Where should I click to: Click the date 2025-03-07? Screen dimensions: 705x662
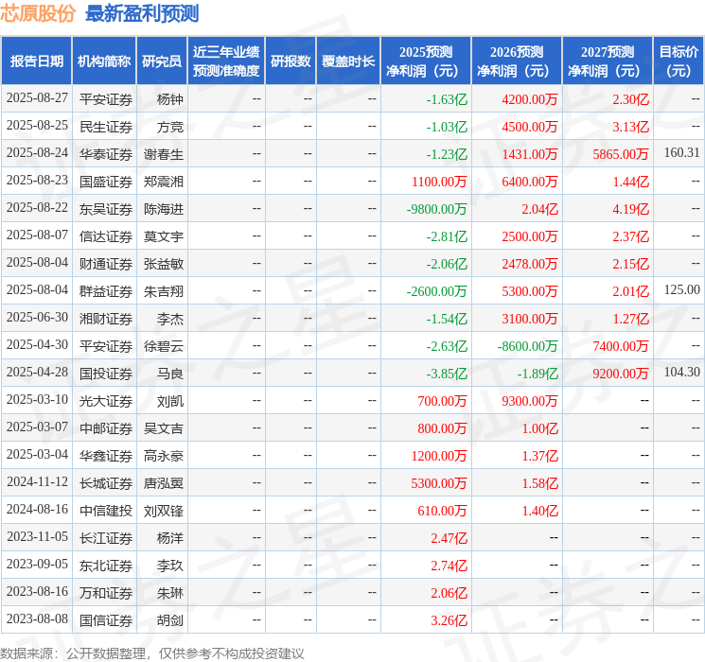pos(37,427)
